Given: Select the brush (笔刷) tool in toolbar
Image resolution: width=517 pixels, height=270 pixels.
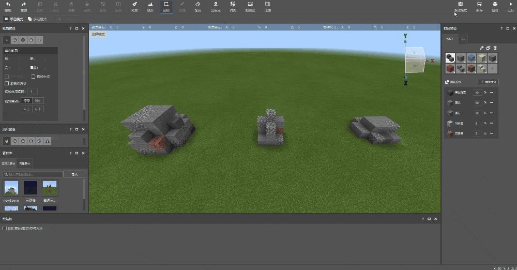Looking at the screenshot, I should (134, 6).
